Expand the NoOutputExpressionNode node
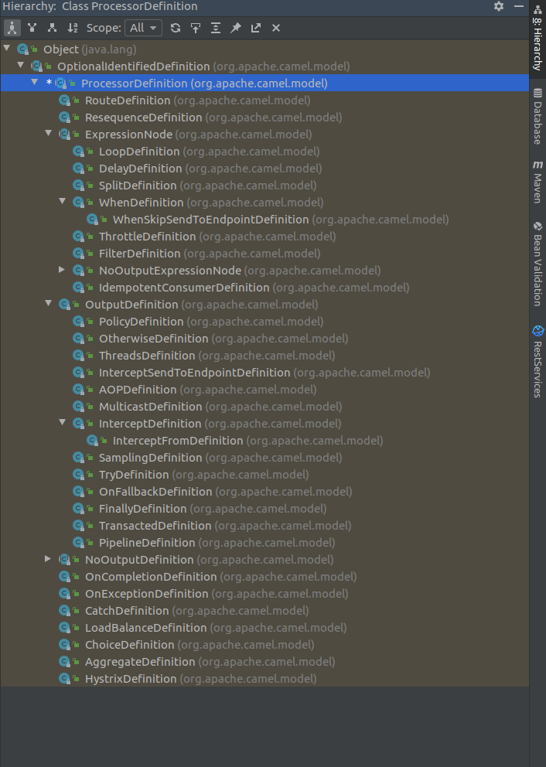This screenshot has height=767, width=546. (62, 270)
